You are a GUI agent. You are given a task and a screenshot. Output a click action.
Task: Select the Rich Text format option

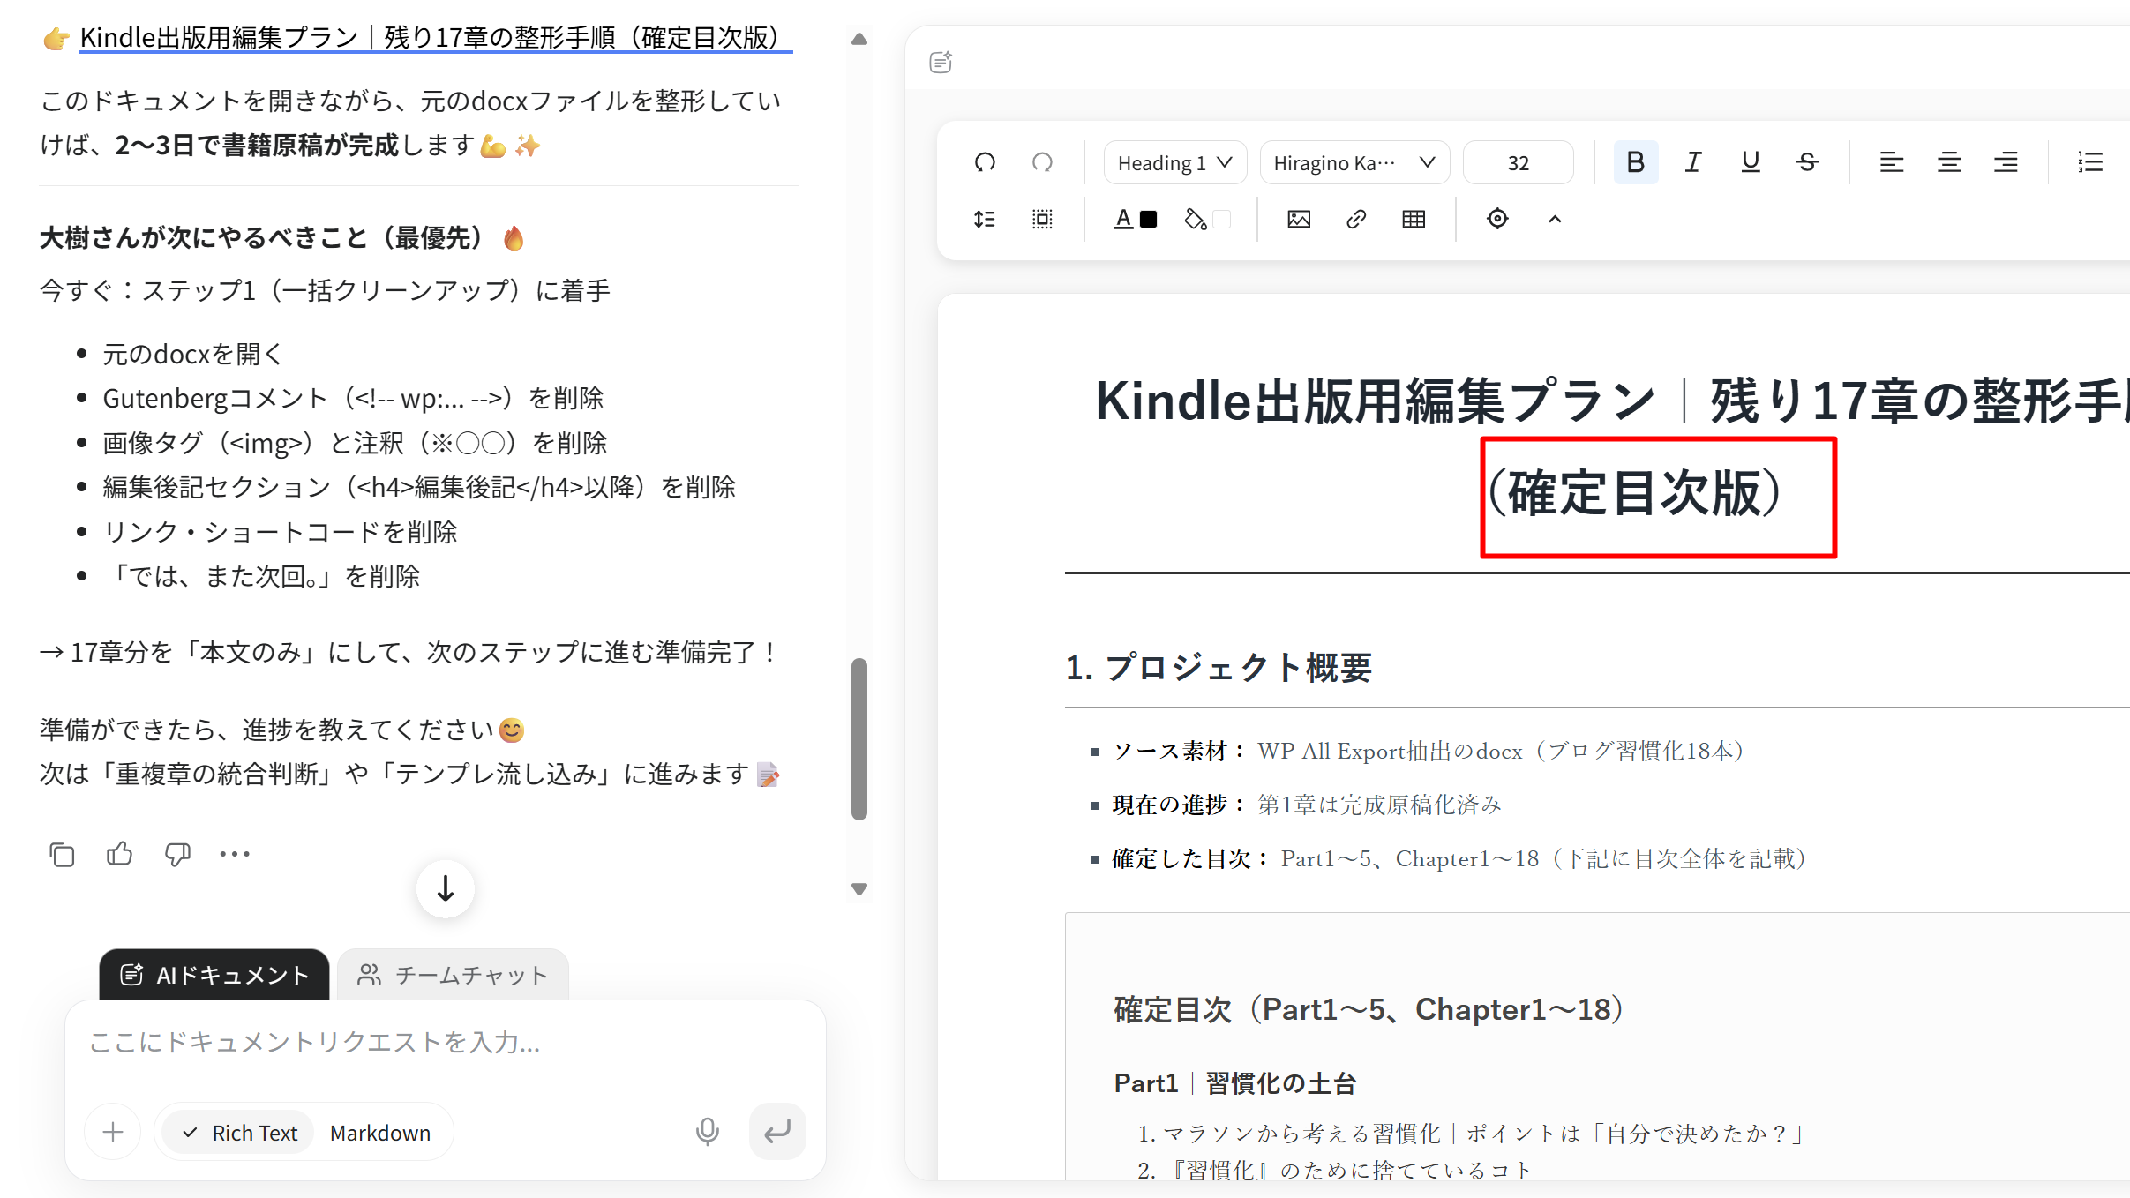(239, 1133)
